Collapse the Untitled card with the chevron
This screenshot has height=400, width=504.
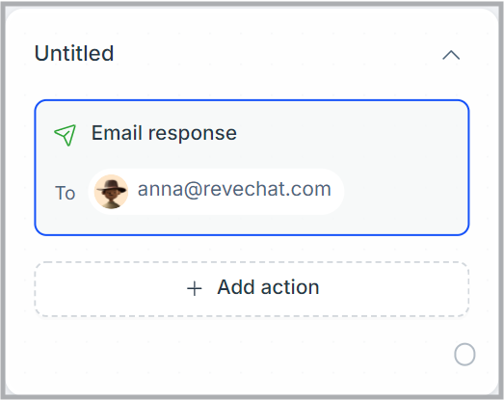click(451, 55)
